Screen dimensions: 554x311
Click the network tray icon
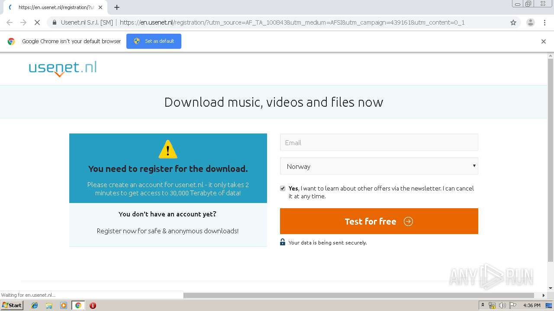[492, 305]
